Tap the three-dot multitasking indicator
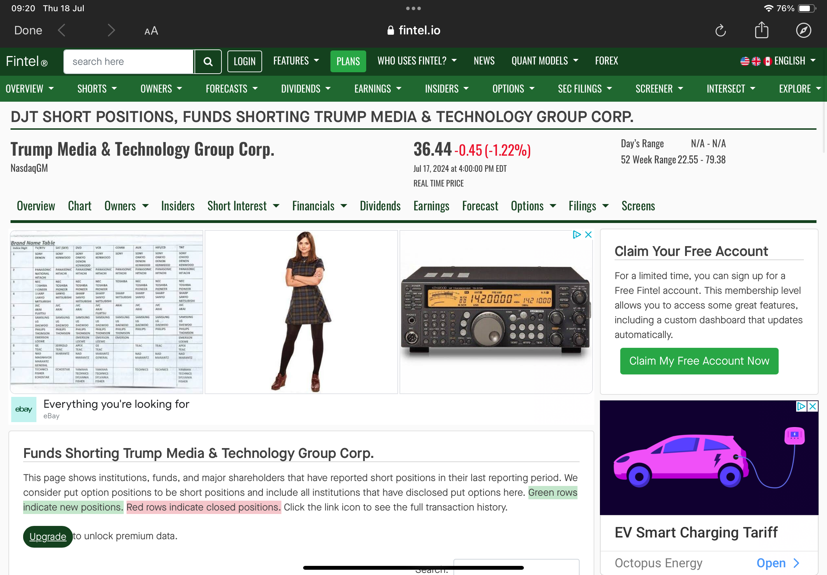The height and width of the screenshot is (575, 827). 413,8
